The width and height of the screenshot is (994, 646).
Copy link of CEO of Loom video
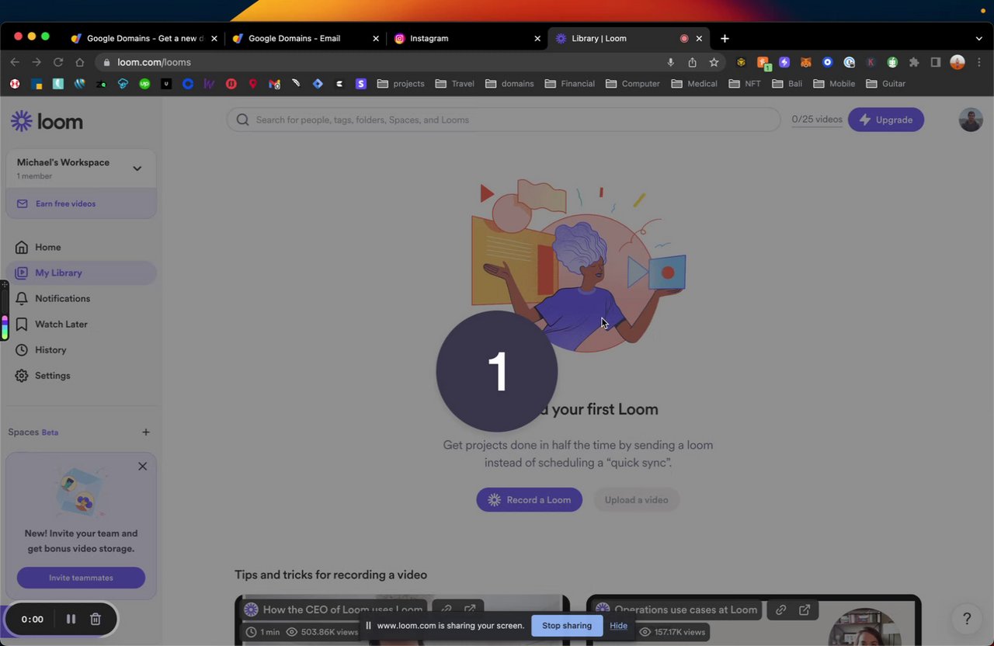point(446,610)
